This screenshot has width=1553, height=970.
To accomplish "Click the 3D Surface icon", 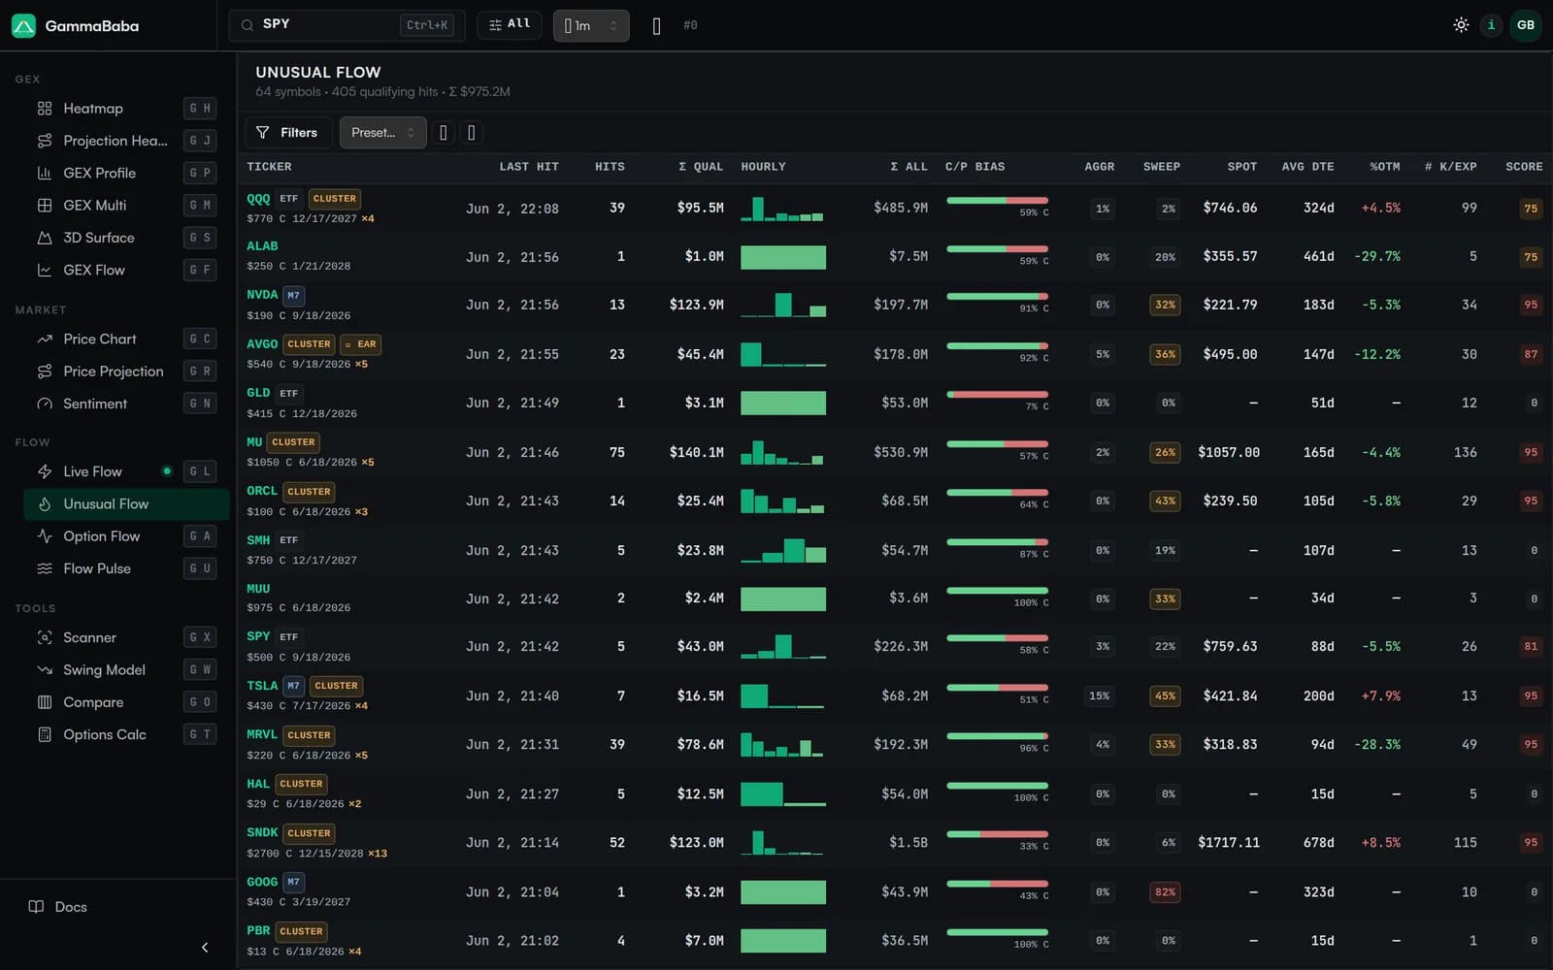I will coord(45,238).
